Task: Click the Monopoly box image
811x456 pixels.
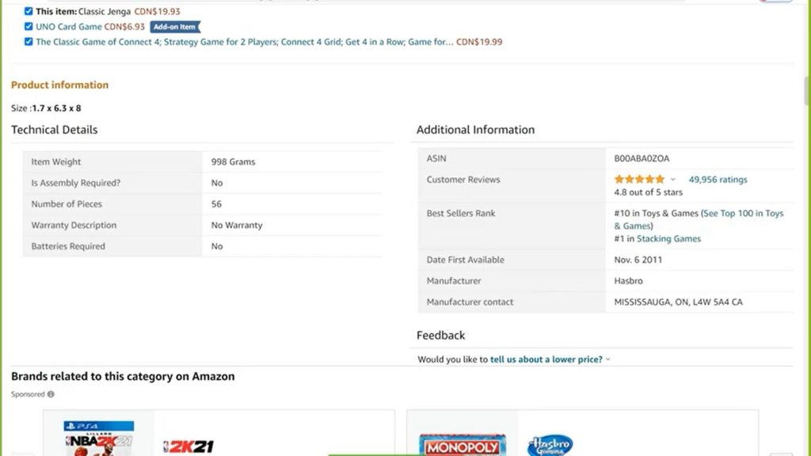Action: tap(463, 445)
